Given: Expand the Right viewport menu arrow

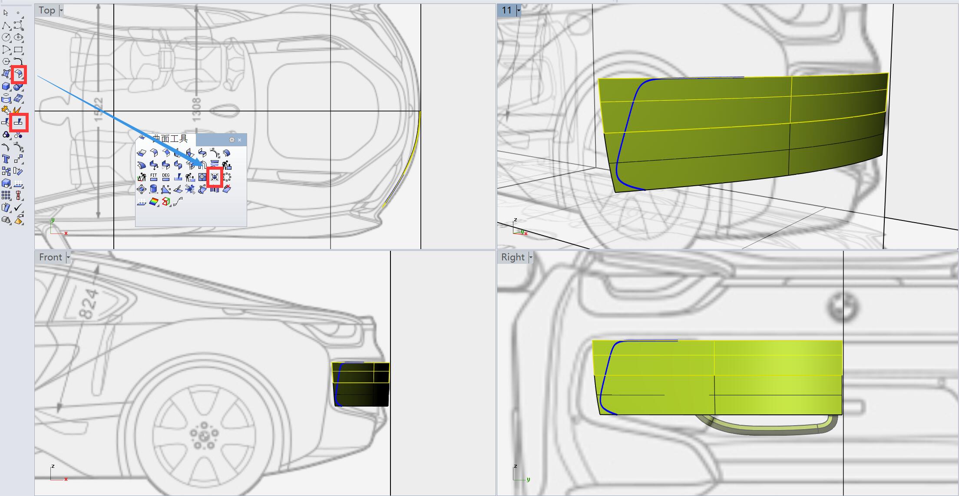Looking at the screenshot, I should tap(530, 257).
